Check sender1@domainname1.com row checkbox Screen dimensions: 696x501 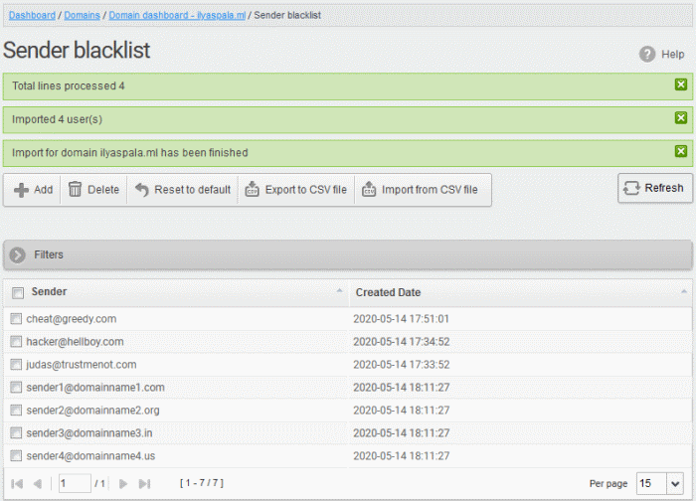16,387
